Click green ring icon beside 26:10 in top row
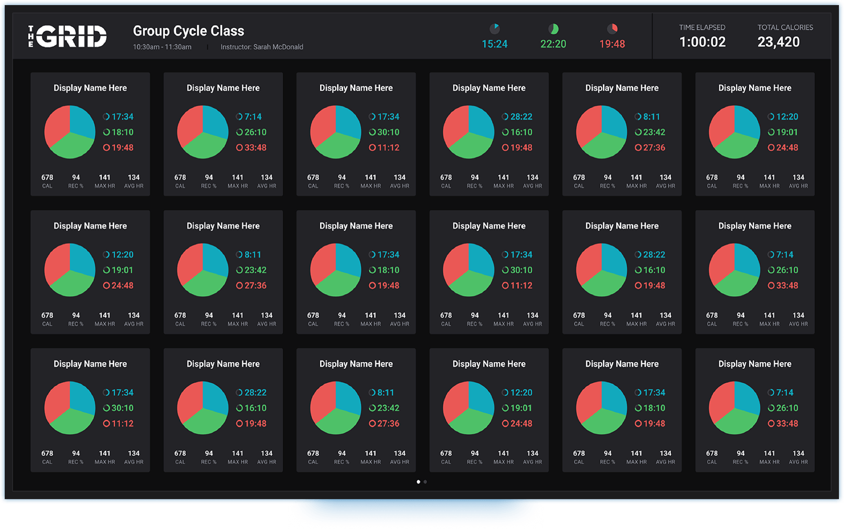Viewport: 844px width, 529px height. [240, 132]
